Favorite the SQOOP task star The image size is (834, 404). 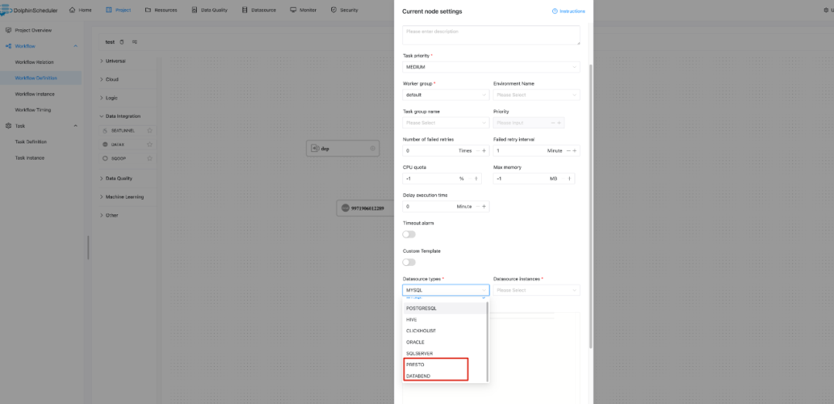point(150,158)
